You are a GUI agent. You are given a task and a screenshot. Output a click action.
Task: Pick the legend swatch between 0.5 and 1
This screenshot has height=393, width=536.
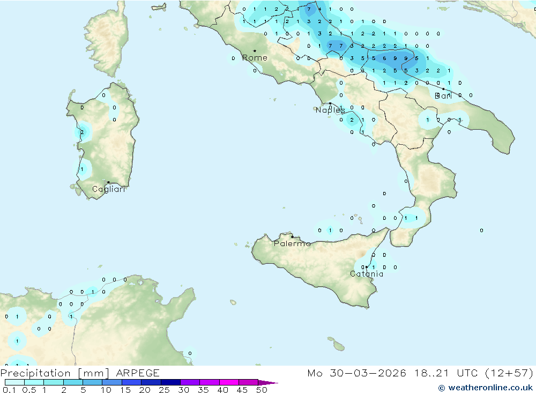tap(34, 382)
